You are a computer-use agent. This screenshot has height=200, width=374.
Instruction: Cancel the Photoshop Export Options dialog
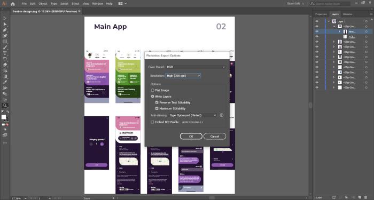pyautogui.click(x=215, y=136)
